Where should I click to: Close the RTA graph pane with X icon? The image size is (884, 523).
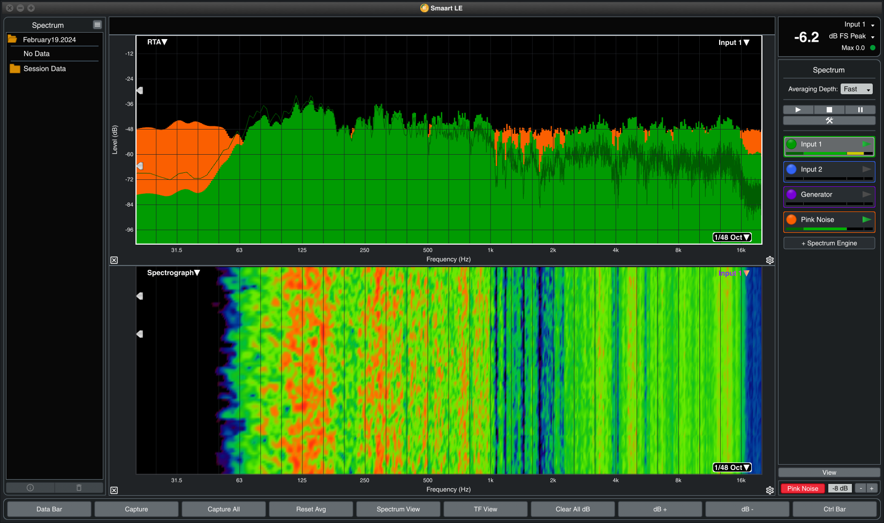(114, 260)
